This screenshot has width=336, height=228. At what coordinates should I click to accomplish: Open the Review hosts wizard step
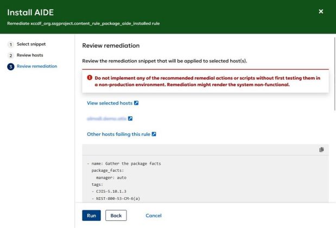(29, 55)
